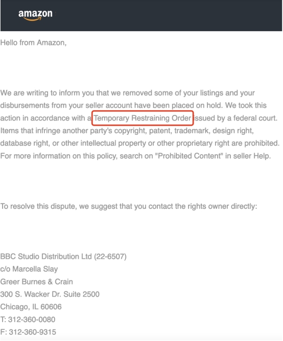Click the word disbursements in first paragraph
This screenshot has width=283, height=341.
(25, 106)
